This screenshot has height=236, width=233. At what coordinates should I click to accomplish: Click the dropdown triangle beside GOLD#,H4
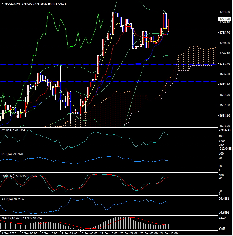3,3
